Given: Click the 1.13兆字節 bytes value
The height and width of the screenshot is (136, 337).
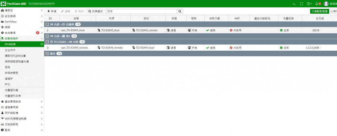Looking at the screenshot, I should pyautogui.click(x=313, y=47).
